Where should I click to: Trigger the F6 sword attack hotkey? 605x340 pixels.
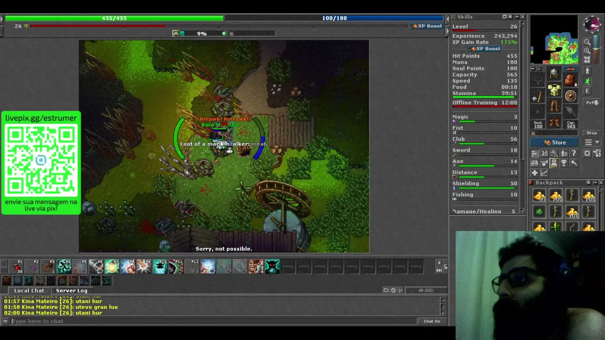click(x=96, y=267)
